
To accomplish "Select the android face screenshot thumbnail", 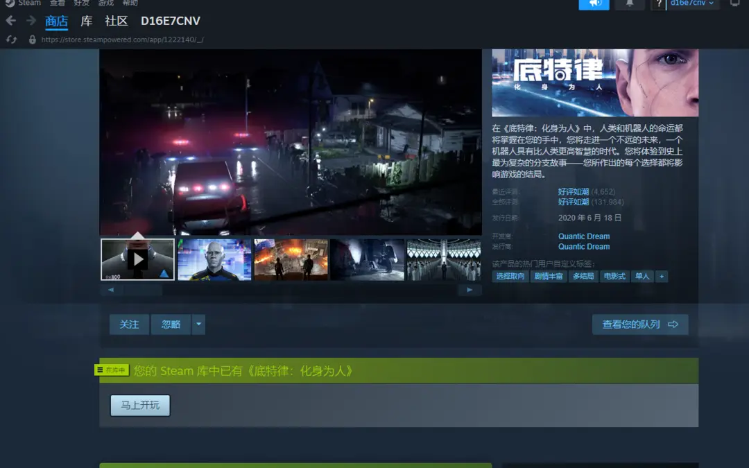I will click(214, 259).
